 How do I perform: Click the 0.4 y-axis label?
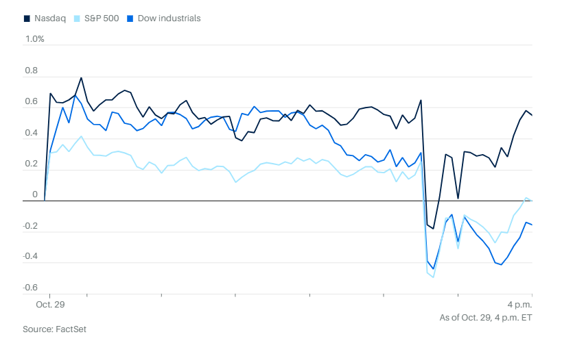tap(32, 133)
